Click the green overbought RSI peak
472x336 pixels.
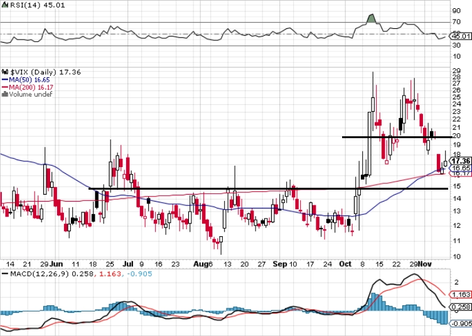[x=372, y=18]
